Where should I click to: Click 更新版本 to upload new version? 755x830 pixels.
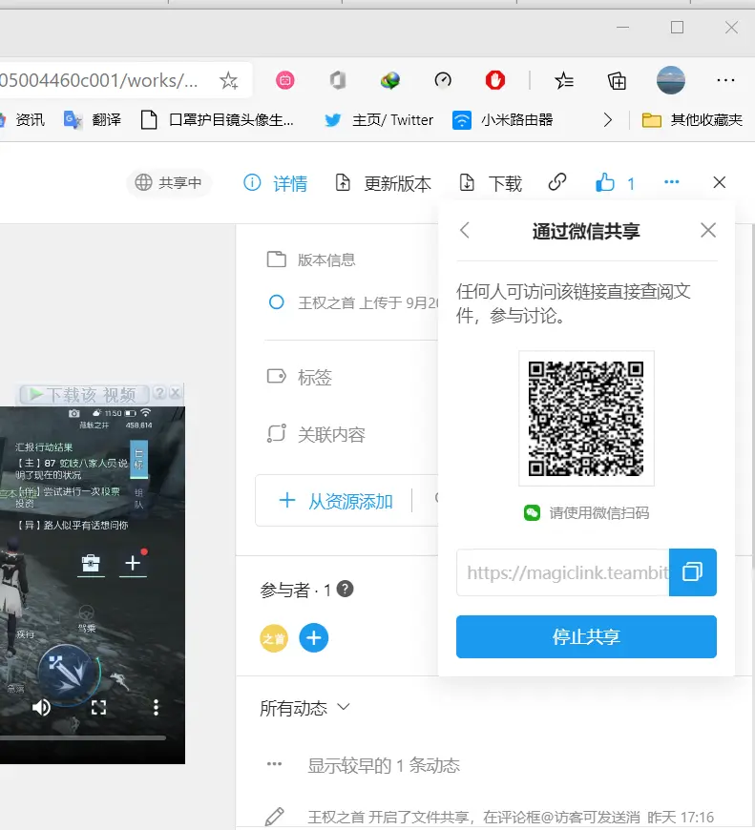pos(384,183)
